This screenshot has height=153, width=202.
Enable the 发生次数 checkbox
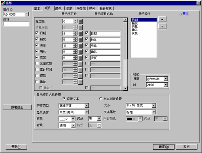pos(37,63)
